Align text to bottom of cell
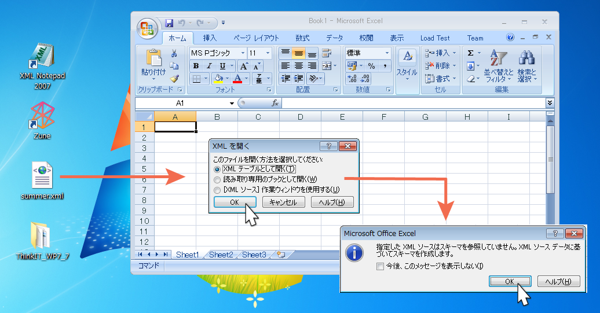 [x=312, y=53]
